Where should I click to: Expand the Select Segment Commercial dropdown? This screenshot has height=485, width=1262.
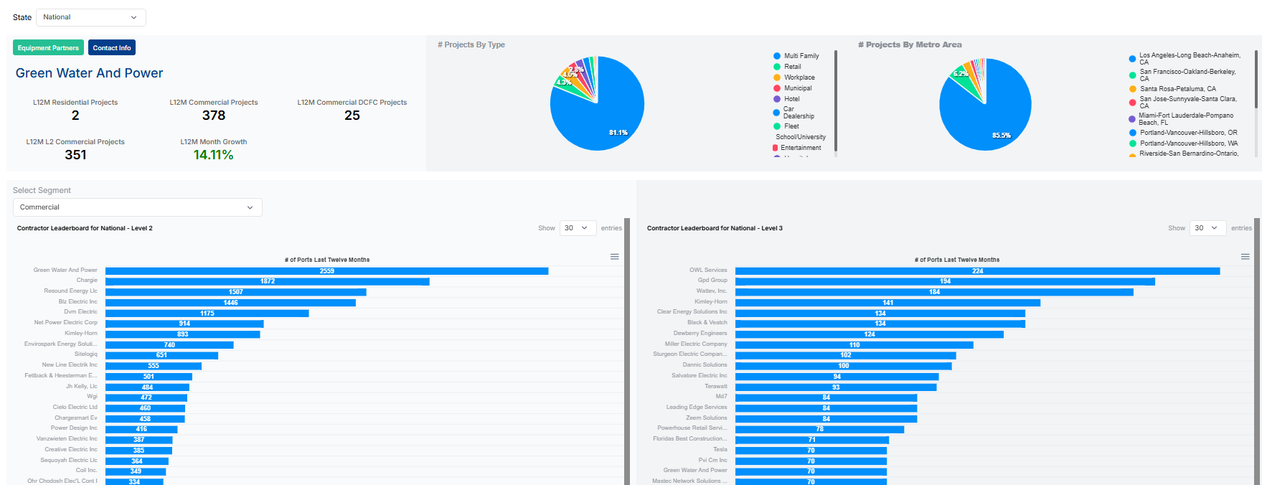[137, 207]
